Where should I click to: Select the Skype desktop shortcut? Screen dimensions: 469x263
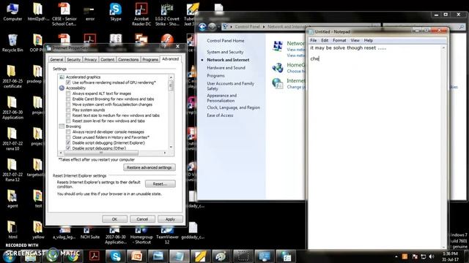pos(116,12)
